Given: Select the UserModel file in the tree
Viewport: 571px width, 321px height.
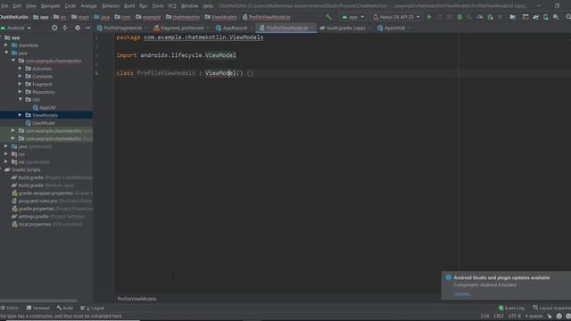Looking at the screenshot, I should [40, 123].
